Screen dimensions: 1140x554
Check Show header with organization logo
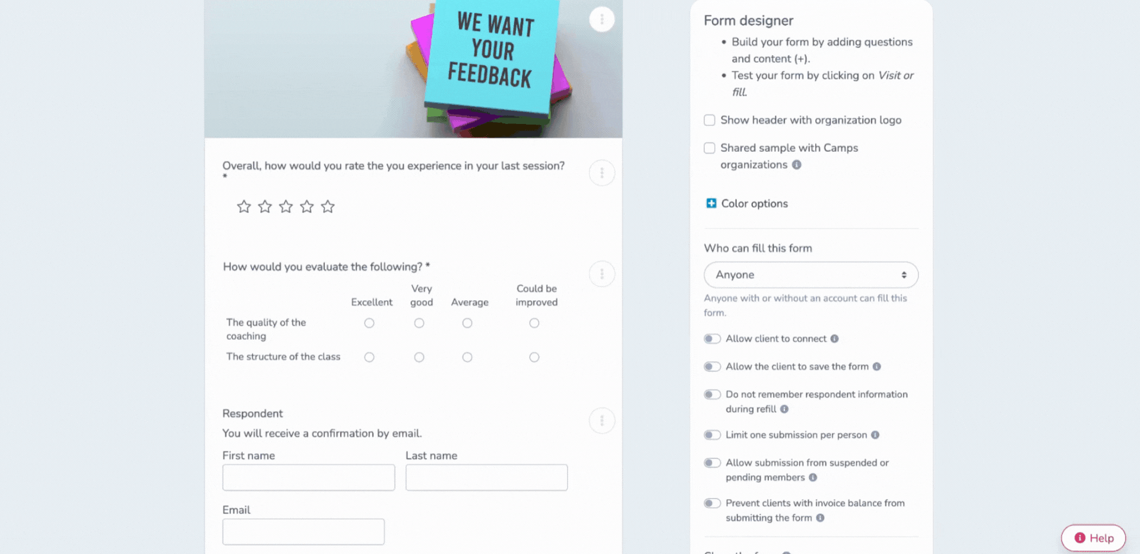[x=710, y=120]
